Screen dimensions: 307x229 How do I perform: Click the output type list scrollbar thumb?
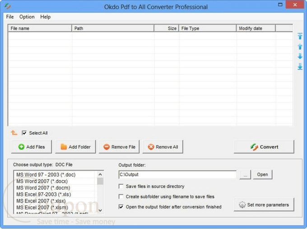point(100,181)
